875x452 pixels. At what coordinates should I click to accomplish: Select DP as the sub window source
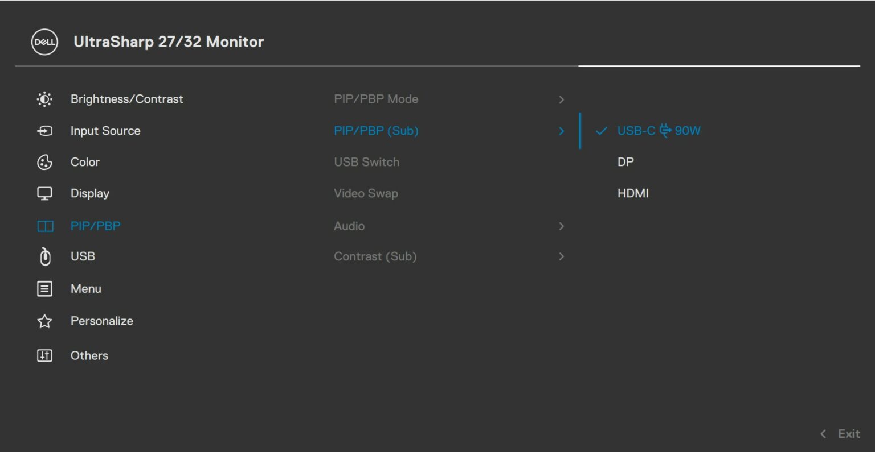tap(625, 162)
